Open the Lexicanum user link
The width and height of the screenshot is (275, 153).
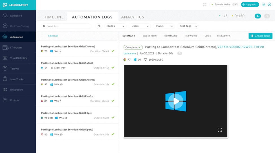pyautogui.click(x=130, y=53)
